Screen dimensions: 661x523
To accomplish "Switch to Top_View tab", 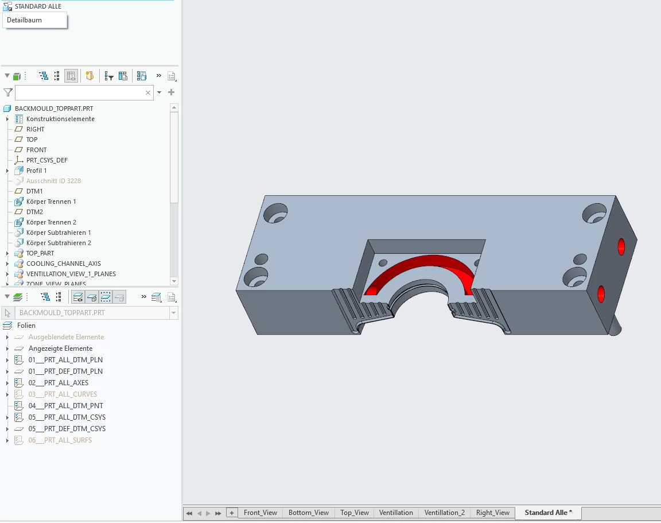I will [x=355, y=513].
